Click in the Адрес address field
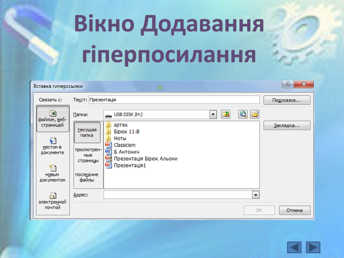 pos(178,195)
